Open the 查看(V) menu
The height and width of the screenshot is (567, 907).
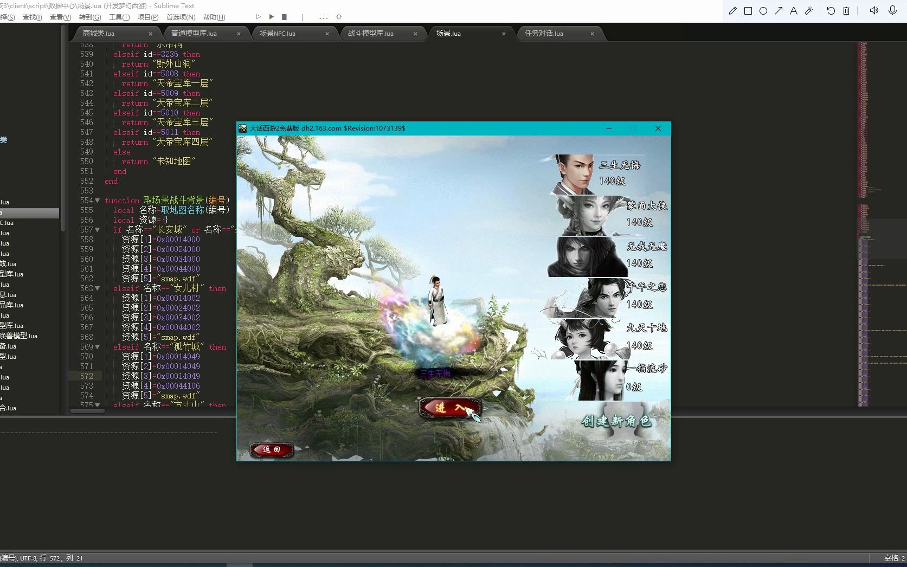tap(60, 17)
